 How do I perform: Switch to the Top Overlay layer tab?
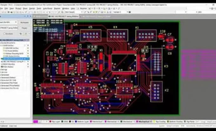[x=160, y=122]
